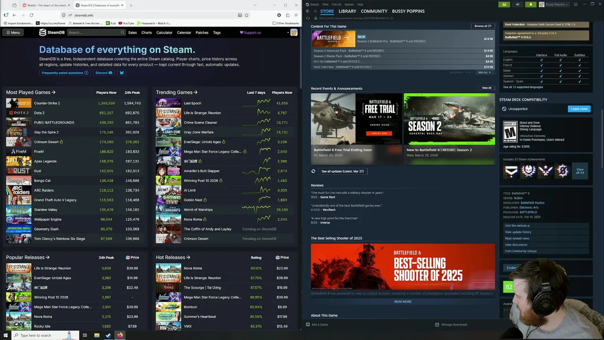Open the Bluesky butterfly icon link

point(121,73)
